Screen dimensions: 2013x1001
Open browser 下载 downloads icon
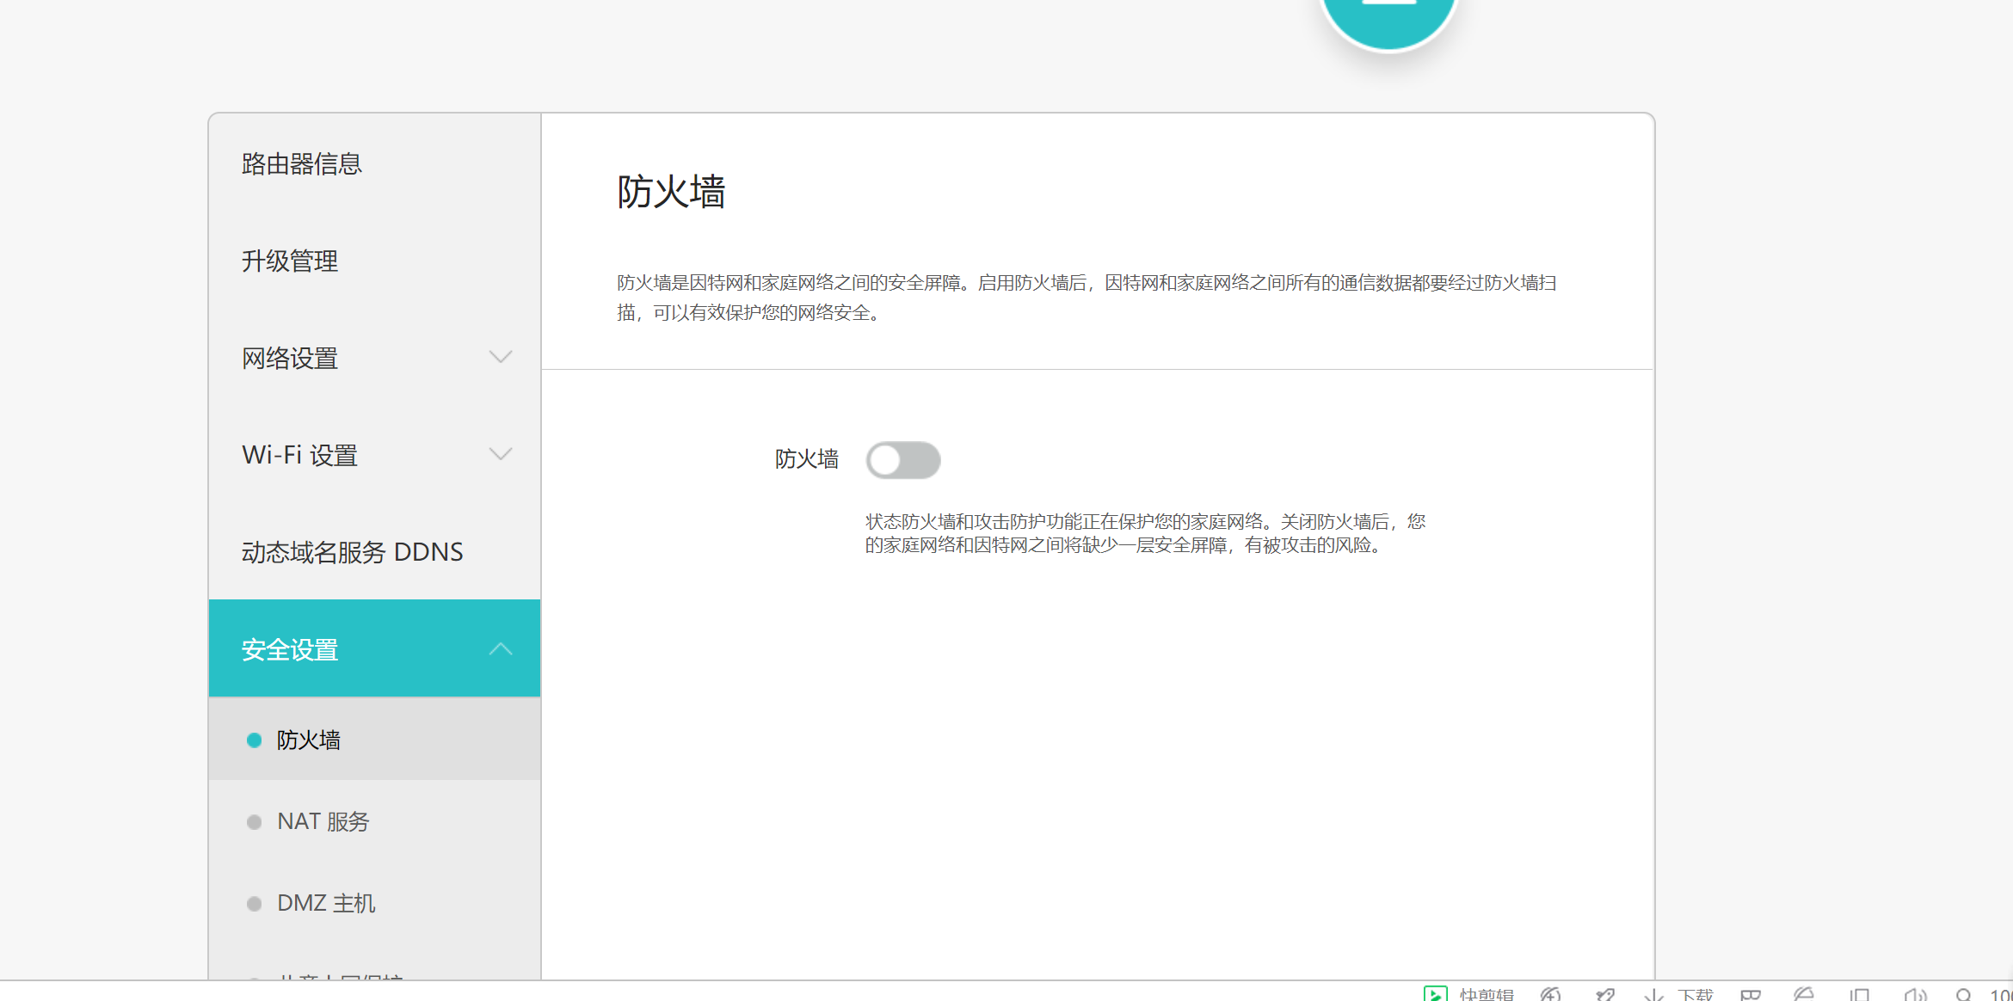(x=1653, y=994)
